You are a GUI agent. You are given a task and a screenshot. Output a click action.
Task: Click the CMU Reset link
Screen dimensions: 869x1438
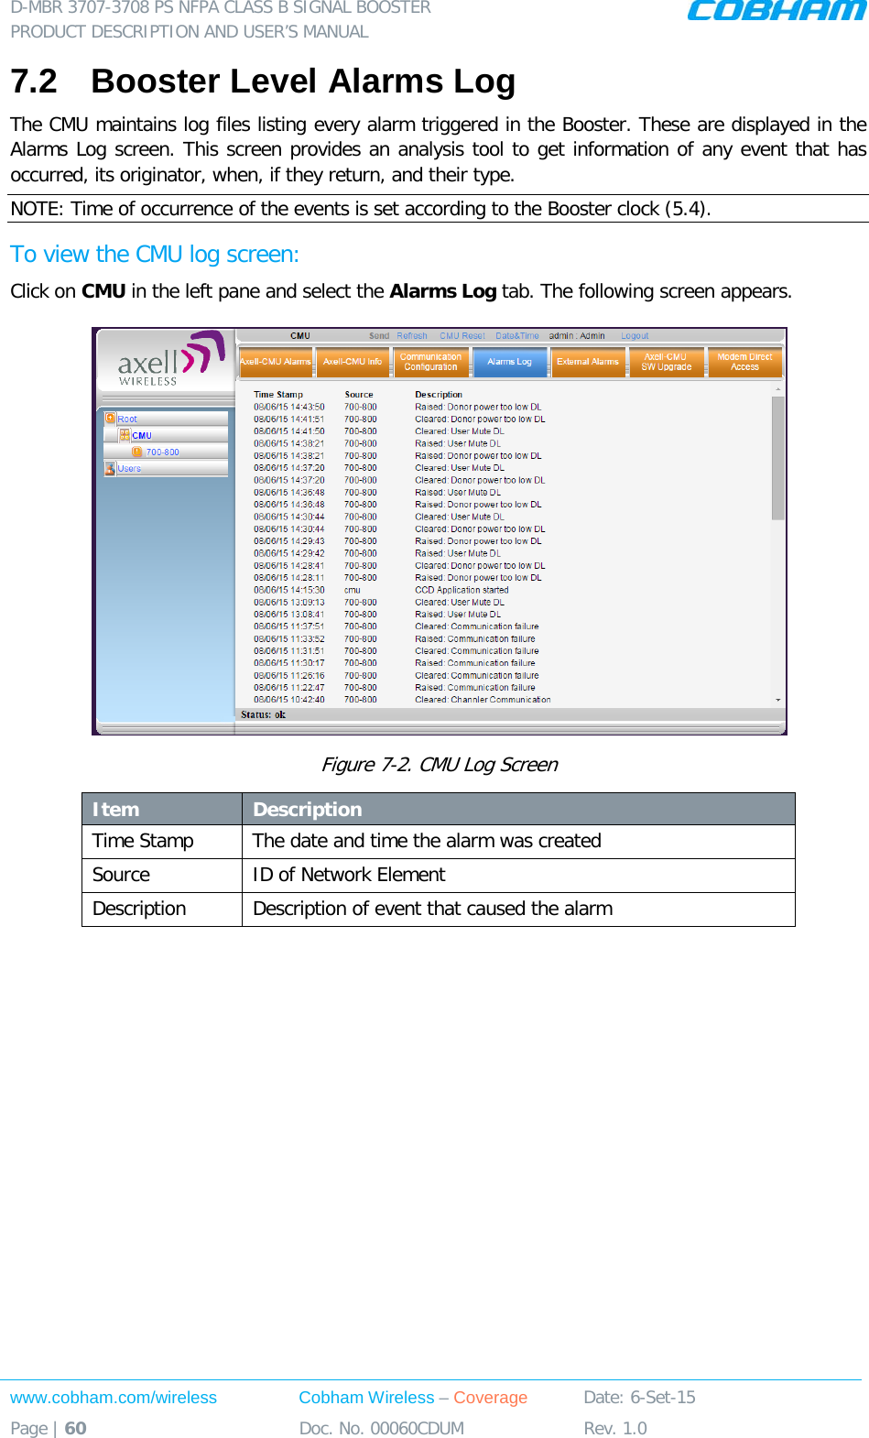462,336
